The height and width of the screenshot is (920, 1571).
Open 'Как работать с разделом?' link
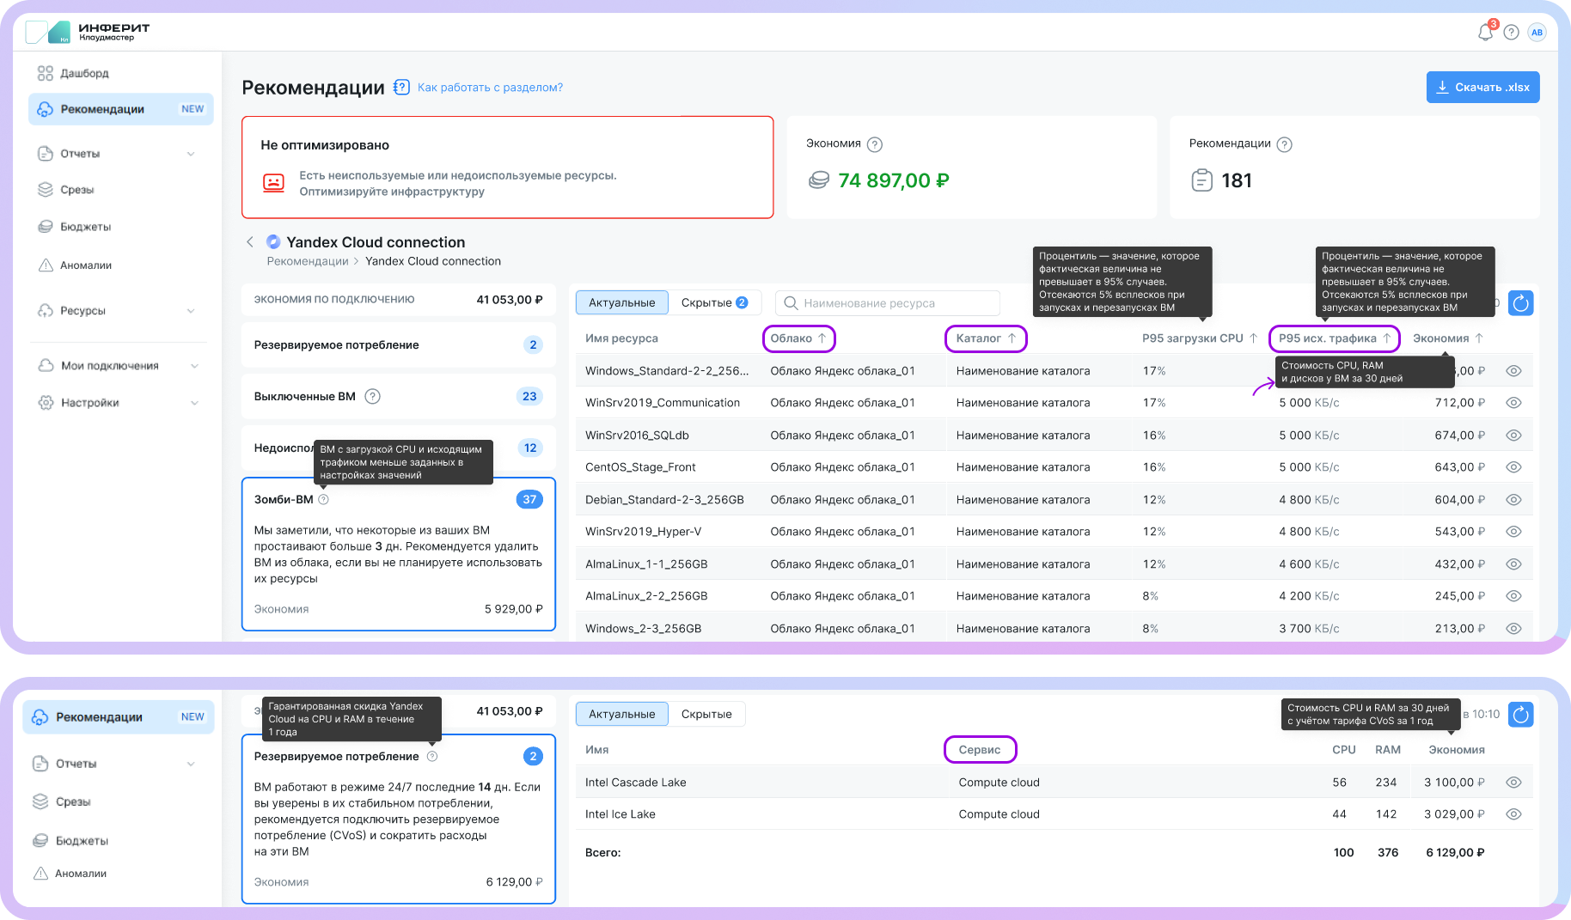[x=490, y=88]
